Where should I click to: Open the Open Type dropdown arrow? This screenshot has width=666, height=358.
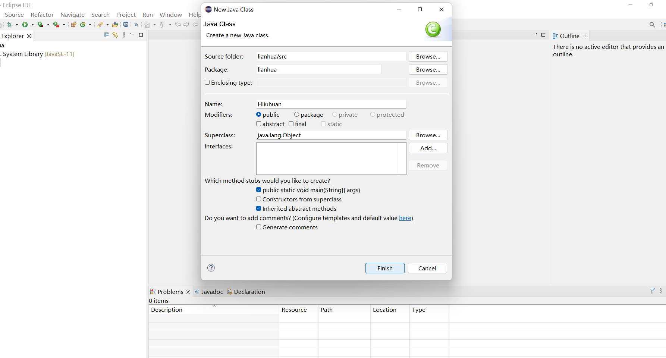point(107,25)
